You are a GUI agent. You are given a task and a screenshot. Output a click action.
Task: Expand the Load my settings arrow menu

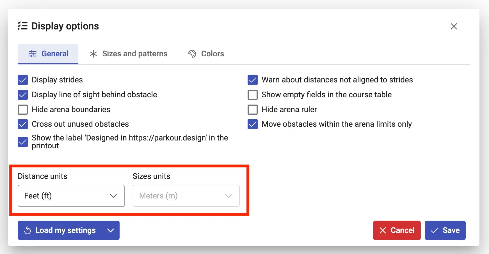coord(111,230)
